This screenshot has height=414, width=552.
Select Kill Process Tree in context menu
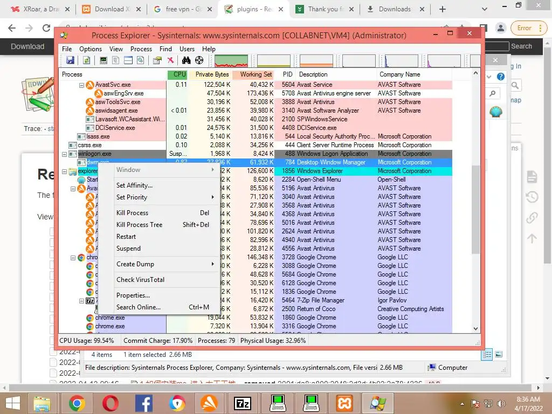(165, 225)
